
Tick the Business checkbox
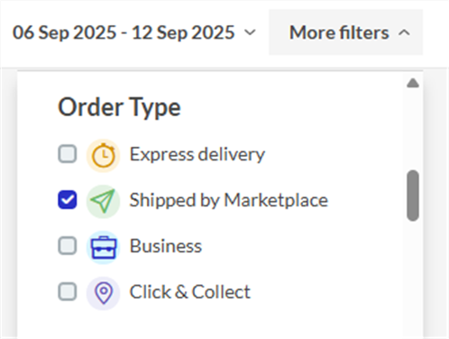pyautogui.click(x=68, y=245)
